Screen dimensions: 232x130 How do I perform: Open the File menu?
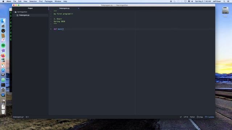pos(14,1)
